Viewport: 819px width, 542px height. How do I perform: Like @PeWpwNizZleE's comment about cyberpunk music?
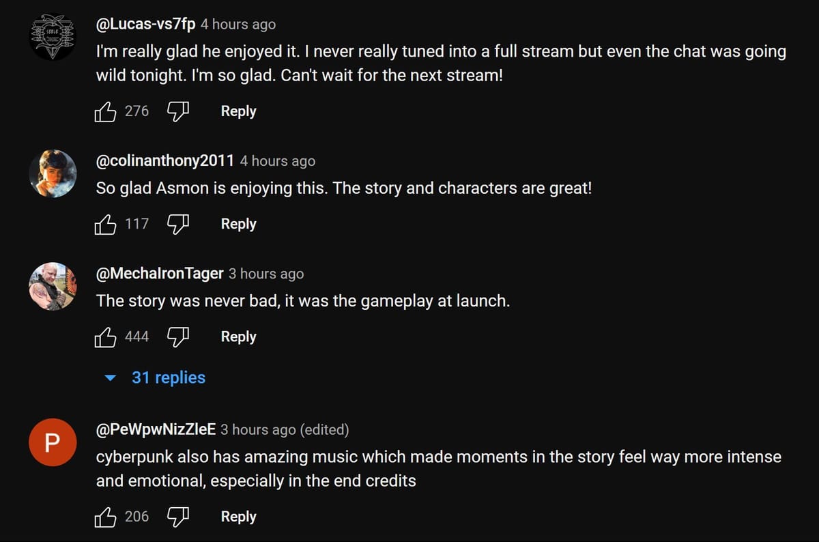(106, 517)
